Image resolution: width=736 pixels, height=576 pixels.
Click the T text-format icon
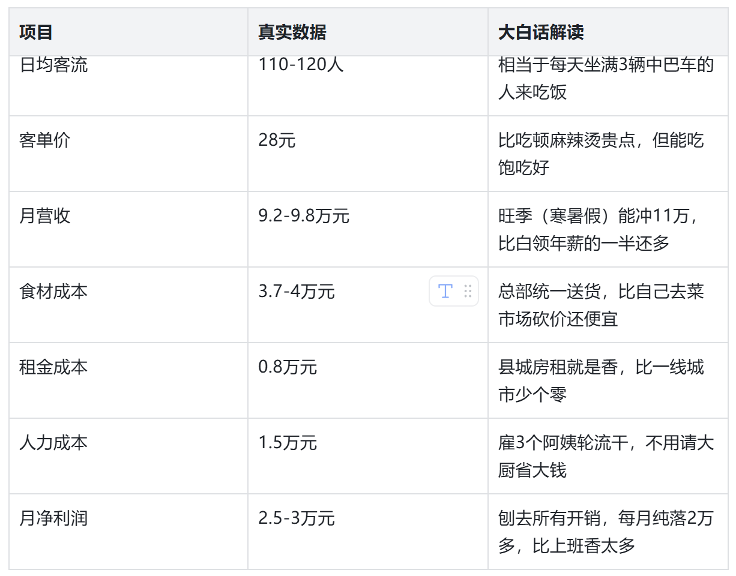445,292
